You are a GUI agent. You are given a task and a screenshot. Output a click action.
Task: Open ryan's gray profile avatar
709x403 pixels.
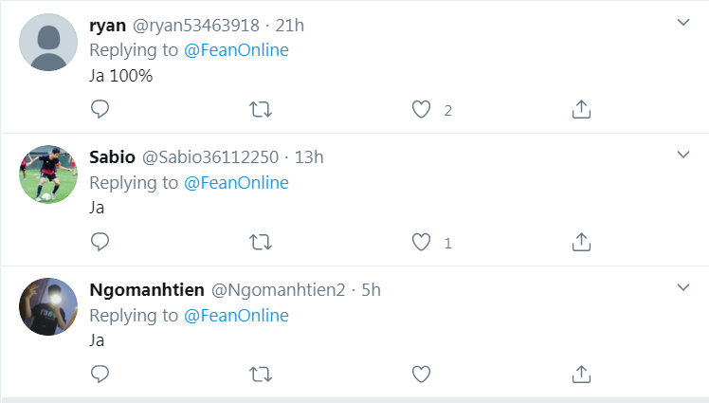click(48, 43)
